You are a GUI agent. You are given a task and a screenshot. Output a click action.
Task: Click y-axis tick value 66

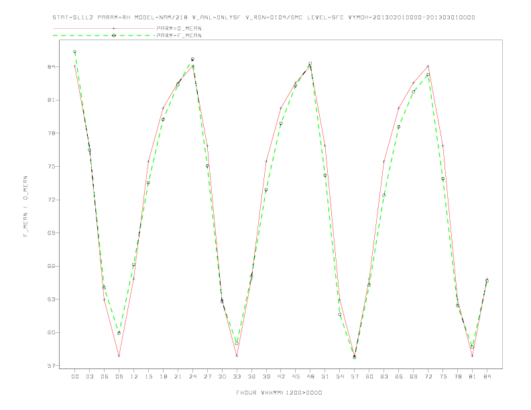pos(51,266)
